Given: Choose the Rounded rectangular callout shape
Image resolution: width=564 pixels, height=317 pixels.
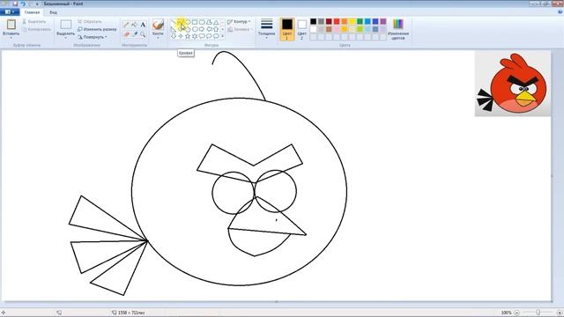Looking at the screenshot, I should tap(202, 36).
